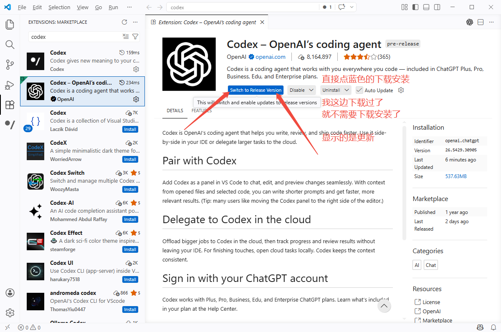Viewport: 501px width, 332px height.
Task: Click the readme vertical scrollbar
Action: [404, 183]
